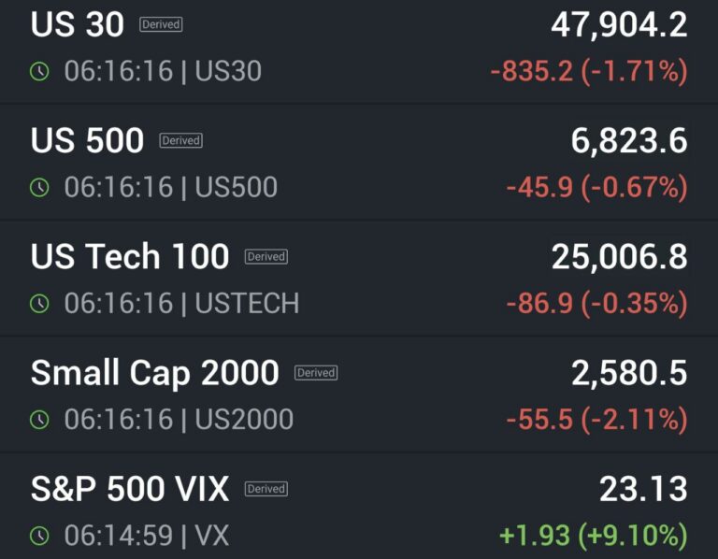The height and width of the screenshot is (559, 718).
Task: Click the US 500 change -45.9 (-0.67%)
Action: [596, 187]
